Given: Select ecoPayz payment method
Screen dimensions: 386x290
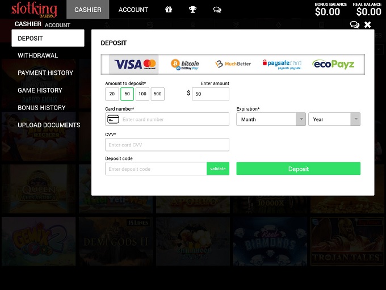Looking at the screenshot, I should (x=333, y=64).
